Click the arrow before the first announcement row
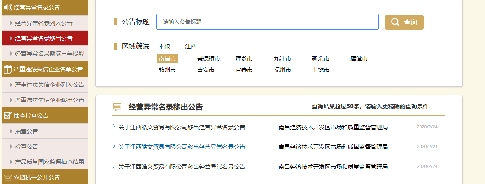Image resolution: width=485 pixels, height=184 pixels. point(114,127)
